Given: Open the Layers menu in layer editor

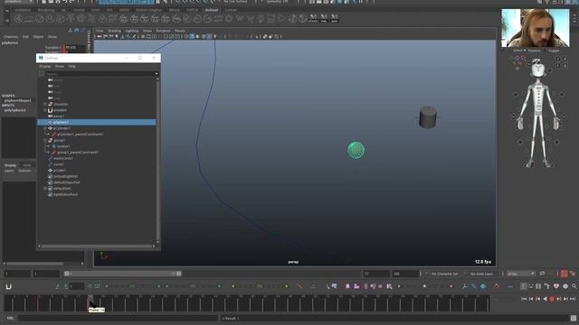Looking at the screenshot, I should (9, 171).
